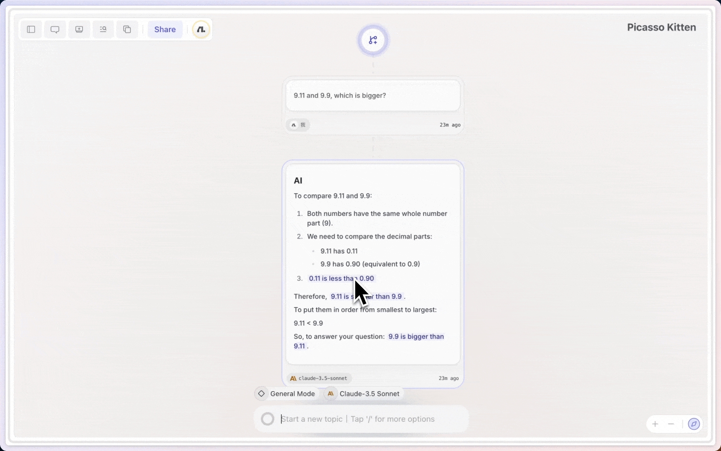Click the highlighted '9.9 is bigger than' text

[416, 337]
